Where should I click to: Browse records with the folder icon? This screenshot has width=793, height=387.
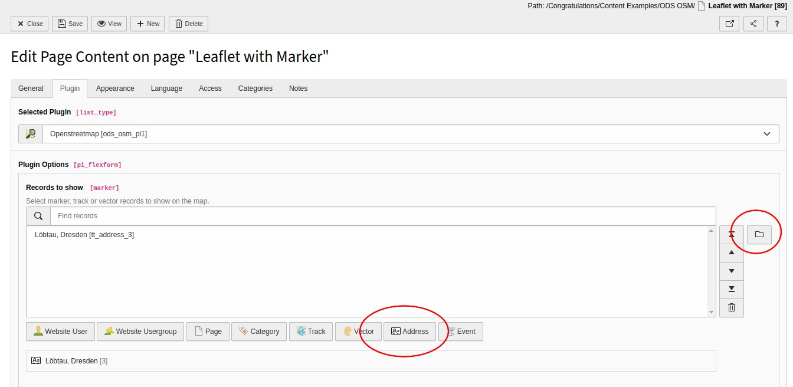pos(759,235)
